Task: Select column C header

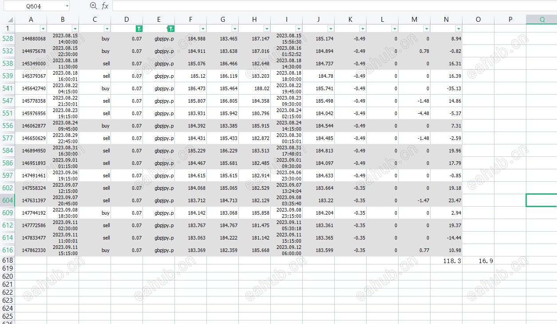Action: [95, 20]
